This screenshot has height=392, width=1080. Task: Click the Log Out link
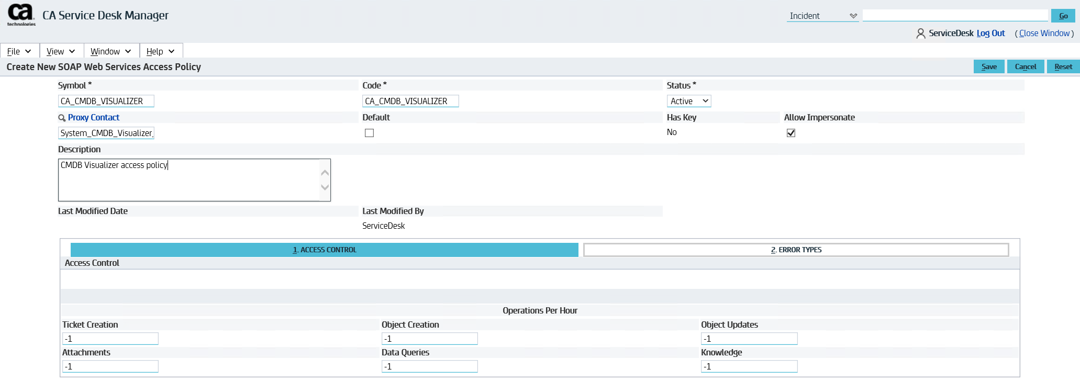[990, 33]
